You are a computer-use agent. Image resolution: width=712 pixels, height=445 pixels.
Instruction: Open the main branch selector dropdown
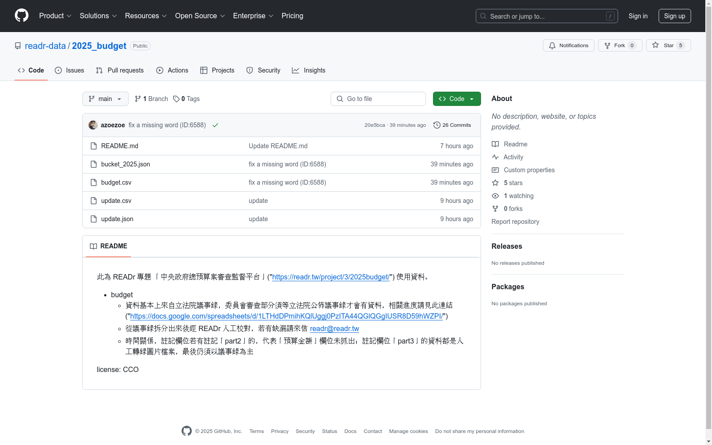click(105, 99)
